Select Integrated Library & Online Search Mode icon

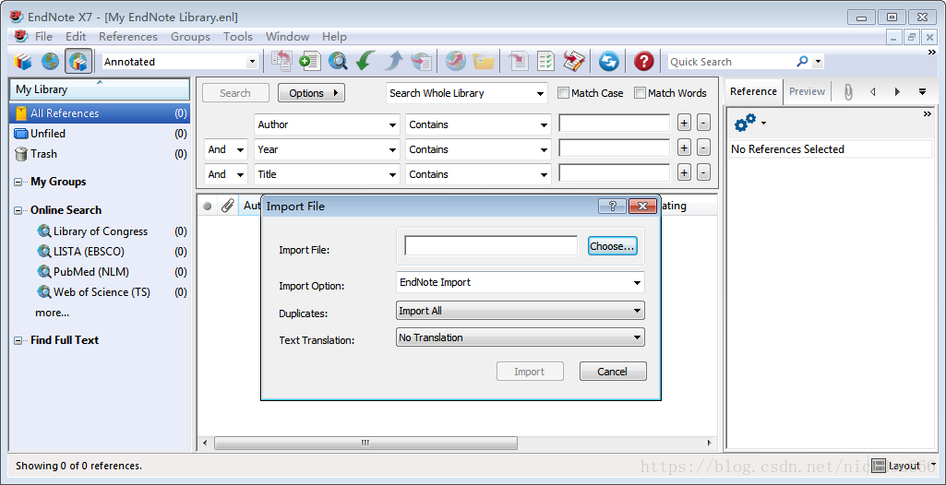(78, 62)
